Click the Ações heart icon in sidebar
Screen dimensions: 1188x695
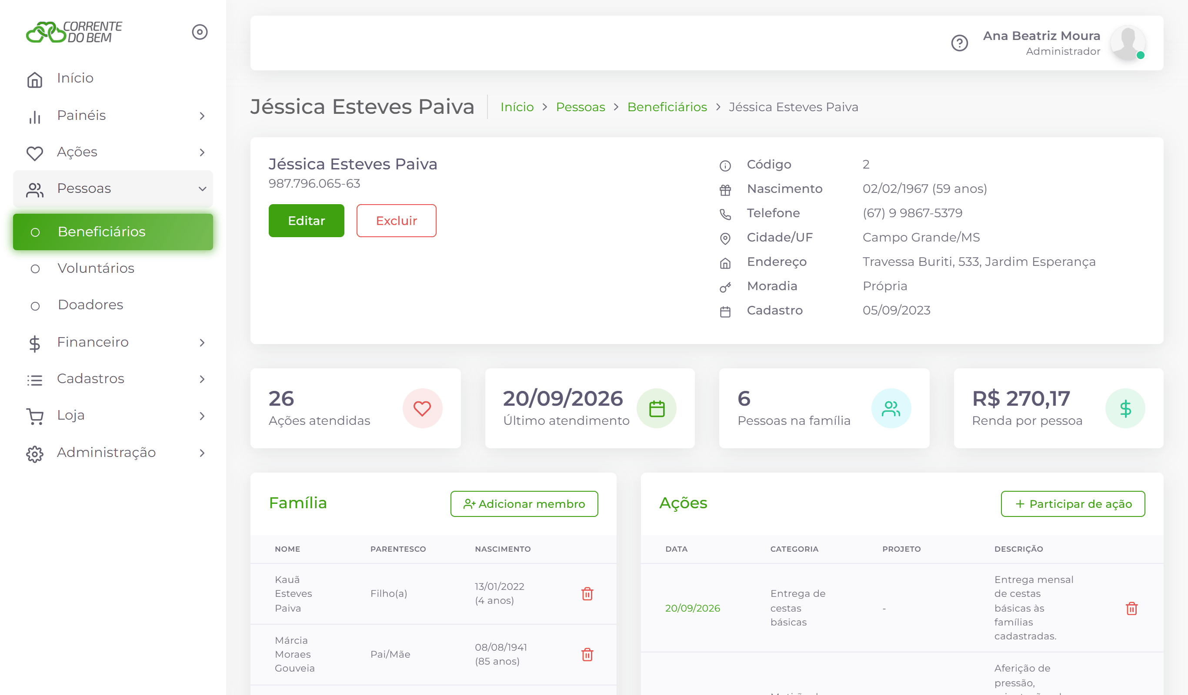[35, 153]
